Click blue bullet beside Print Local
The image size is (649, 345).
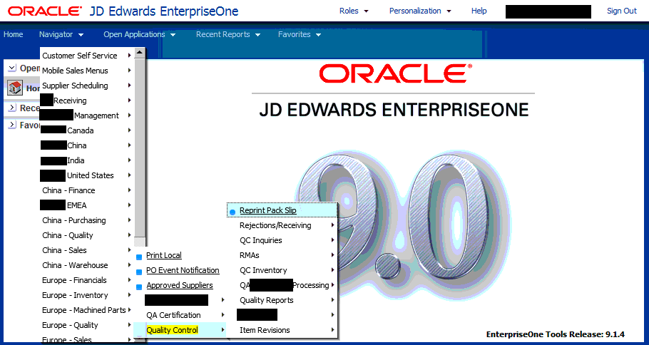[x=139, y=257]
